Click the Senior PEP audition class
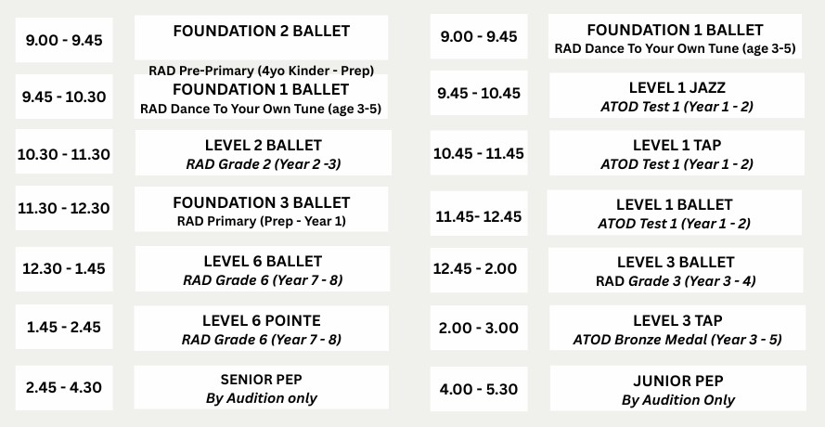The image size is (825, 427). [x=262, y=389]
